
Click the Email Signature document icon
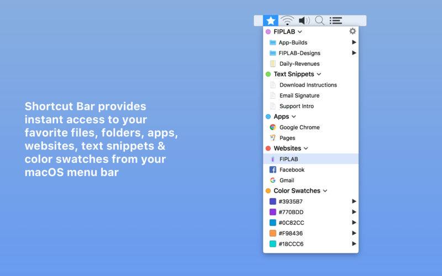272,95
